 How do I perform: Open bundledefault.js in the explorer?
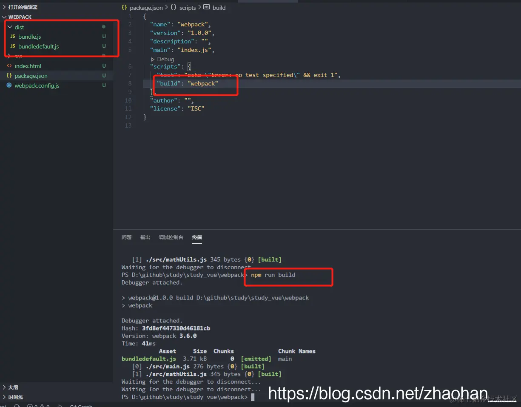(39, 46)
